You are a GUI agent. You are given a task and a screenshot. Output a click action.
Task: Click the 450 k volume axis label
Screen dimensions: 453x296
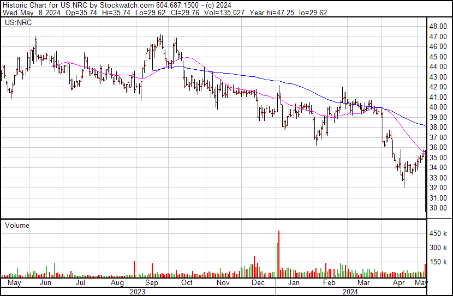tap(438, 233)
